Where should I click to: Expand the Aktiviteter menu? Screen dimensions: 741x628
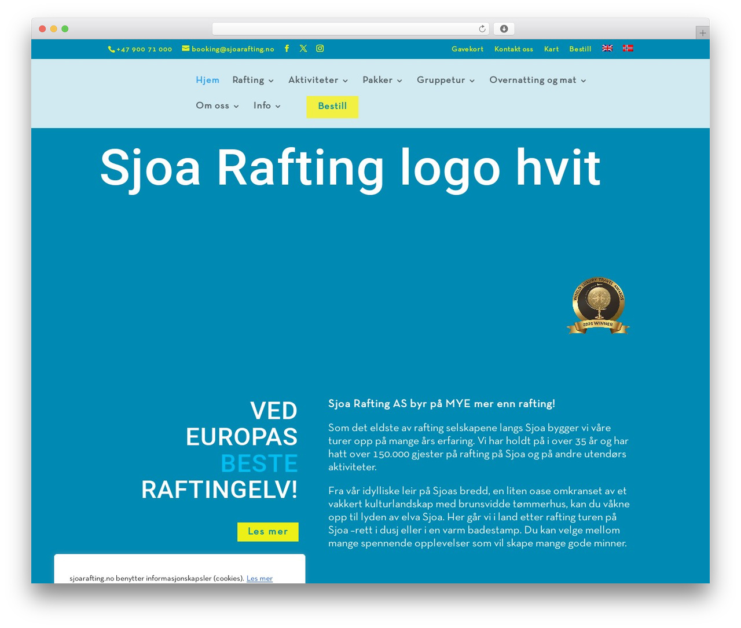(318, 80)
